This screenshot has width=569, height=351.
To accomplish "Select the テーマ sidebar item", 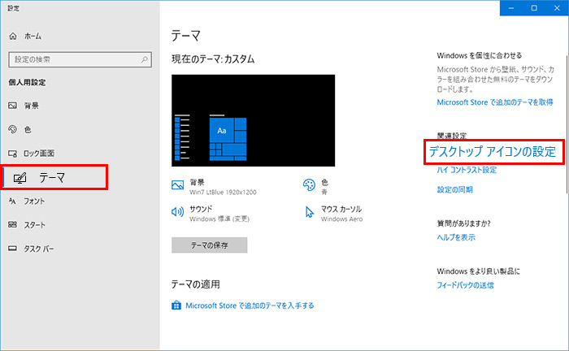I will click(54, 177).
